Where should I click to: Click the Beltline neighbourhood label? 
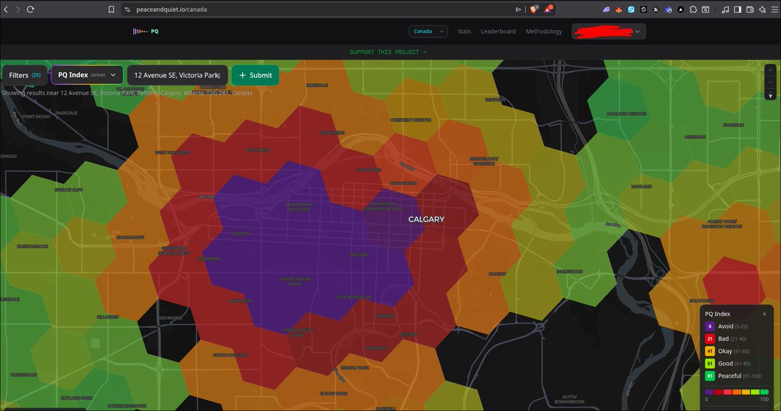(x=359, y=254)
